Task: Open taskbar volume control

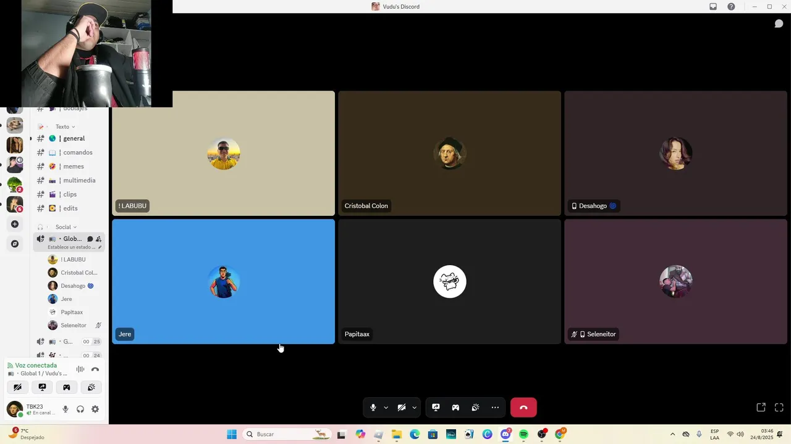Action: point(740,434)
